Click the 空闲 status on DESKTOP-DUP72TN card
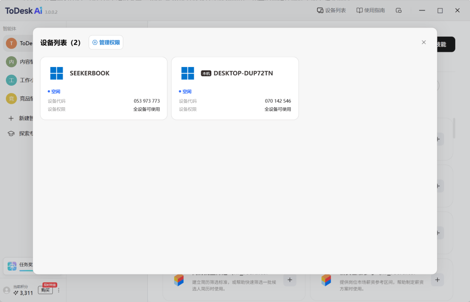The height and width of the screenshot is (302, 470). click(185, 92)
